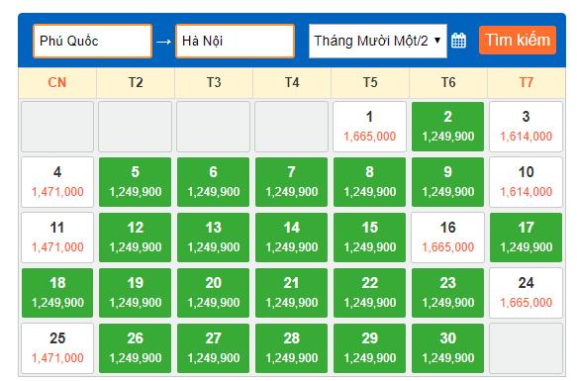577x381 pixels.
Task: Click the T7 Saturday column header
Action: [x=527, y=82]
